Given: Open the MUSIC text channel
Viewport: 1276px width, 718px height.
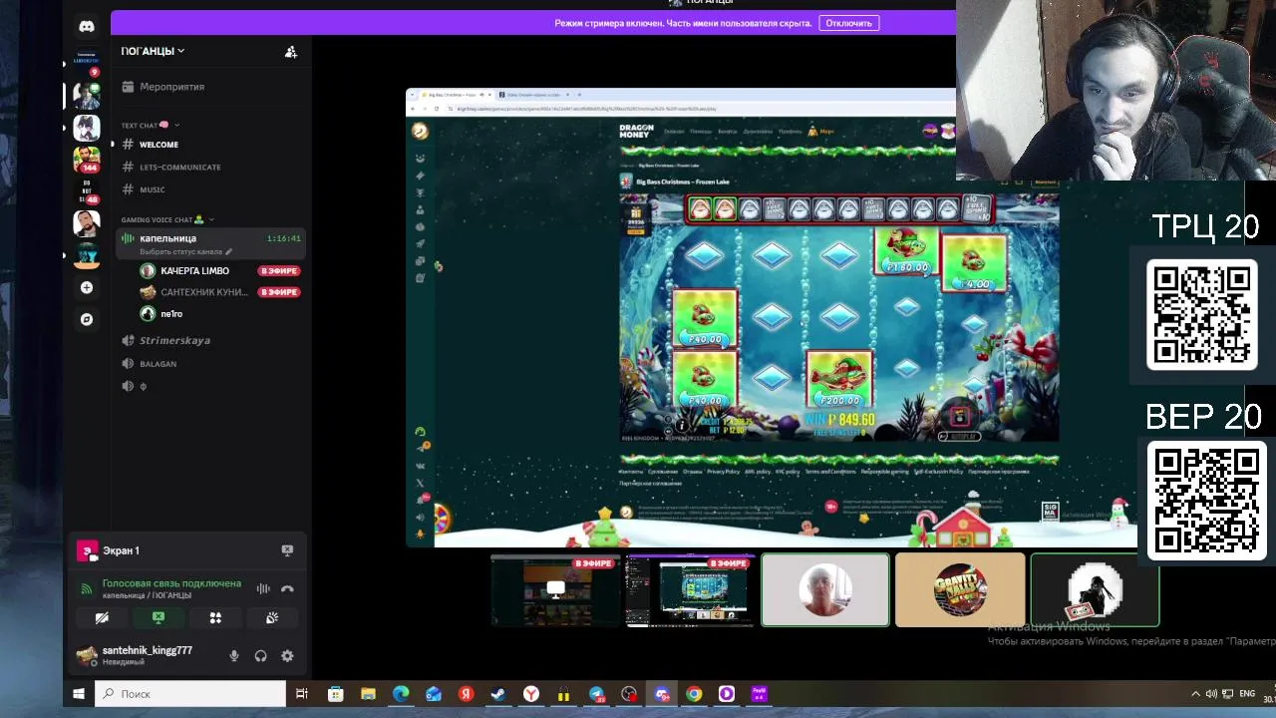Looking at the screenshot, I should tap(152, 189).
